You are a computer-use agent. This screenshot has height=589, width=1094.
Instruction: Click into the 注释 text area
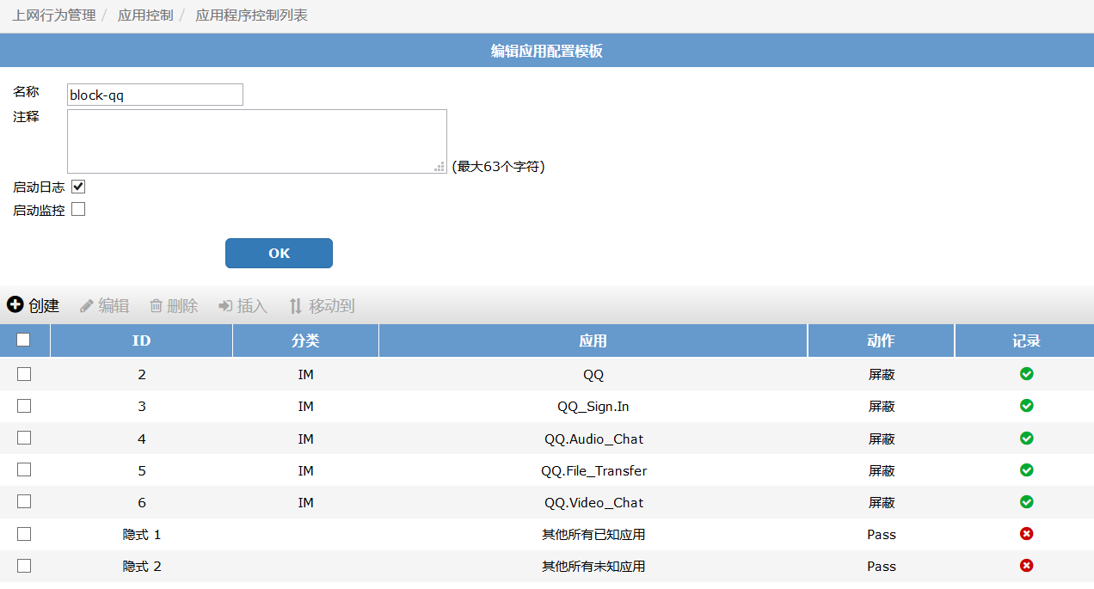[257, 141]
